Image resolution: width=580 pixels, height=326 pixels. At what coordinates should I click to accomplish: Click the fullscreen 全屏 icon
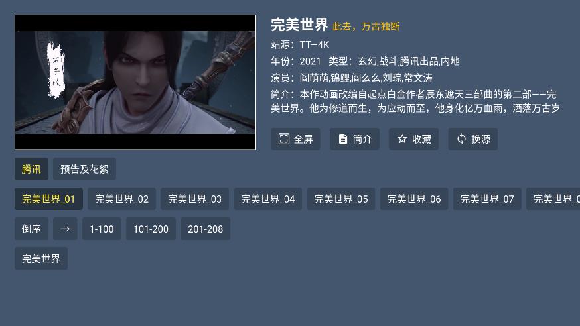[x=284, y=139]
